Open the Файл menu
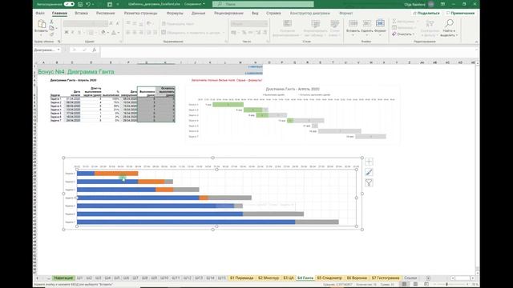This screenshot has width=513, height=288. click(40, 13)
